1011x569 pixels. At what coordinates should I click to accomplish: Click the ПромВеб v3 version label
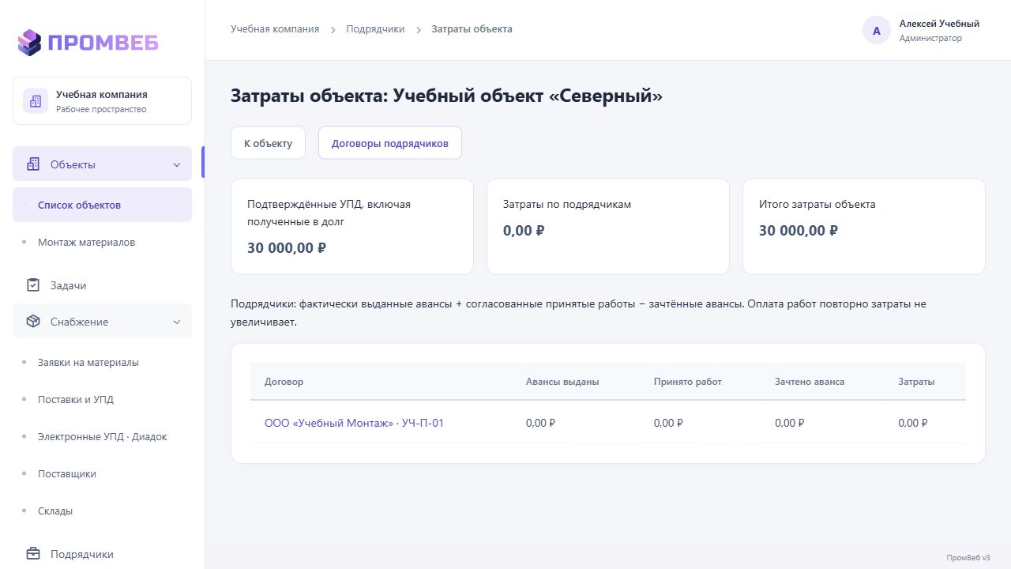tap(968, 557)
